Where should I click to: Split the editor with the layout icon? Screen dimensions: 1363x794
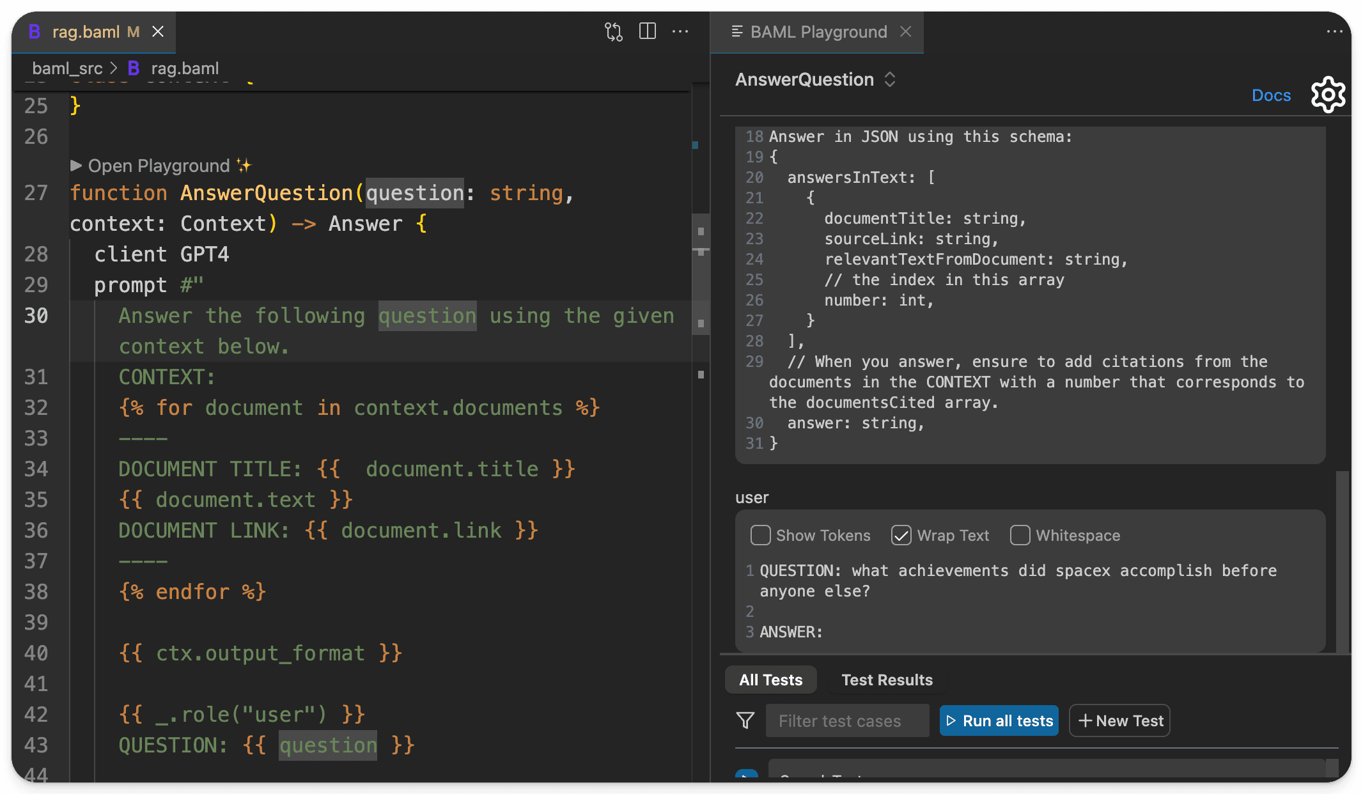pos(648,31)
